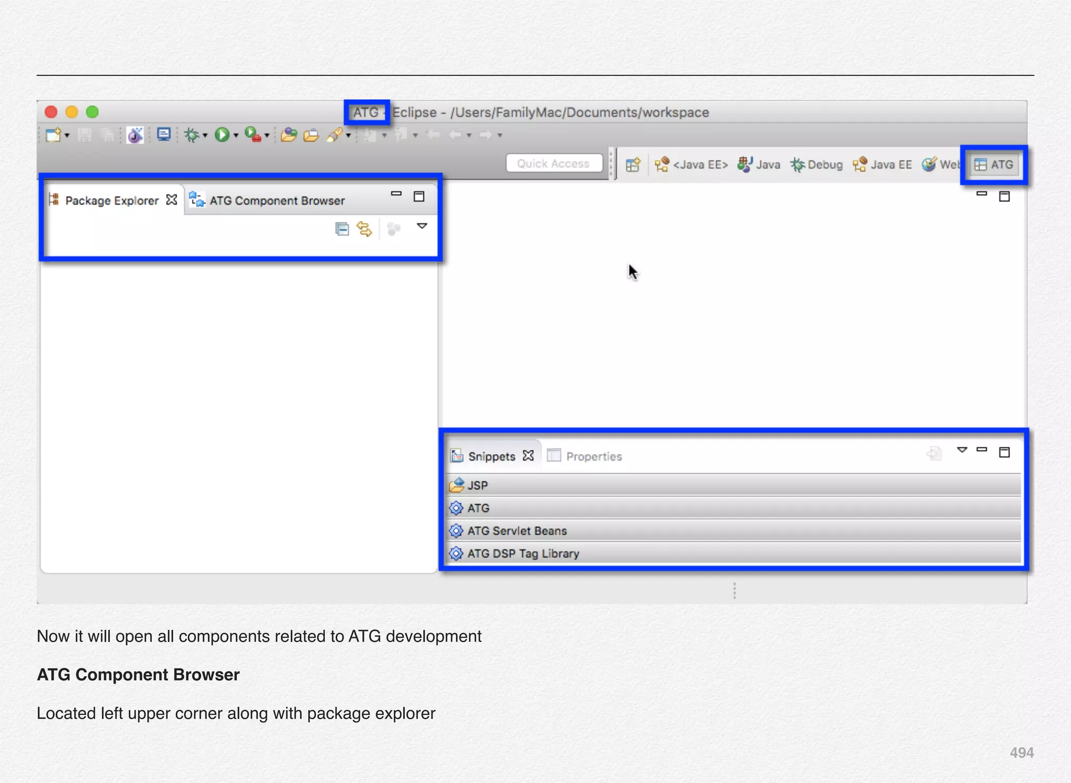The image size is (1071, 783).
Task: Open the Search dropdown arrow
Action: [x=348, y=136]
